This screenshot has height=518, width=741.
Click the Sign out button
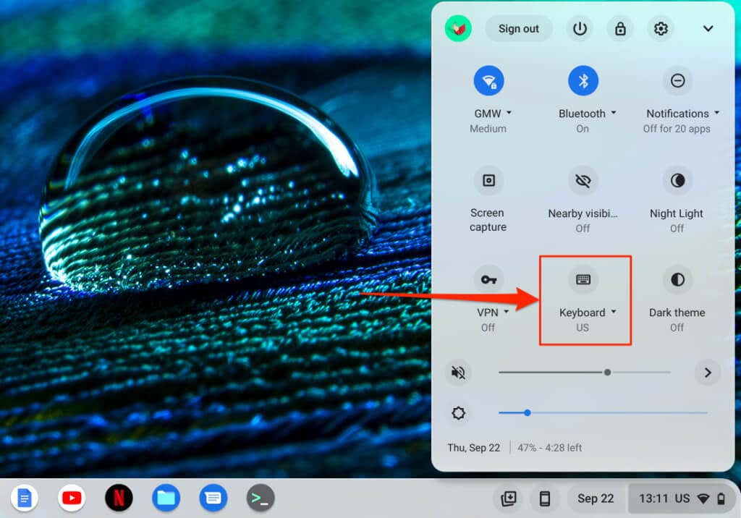pyautogui.click(x=518, y=29)
